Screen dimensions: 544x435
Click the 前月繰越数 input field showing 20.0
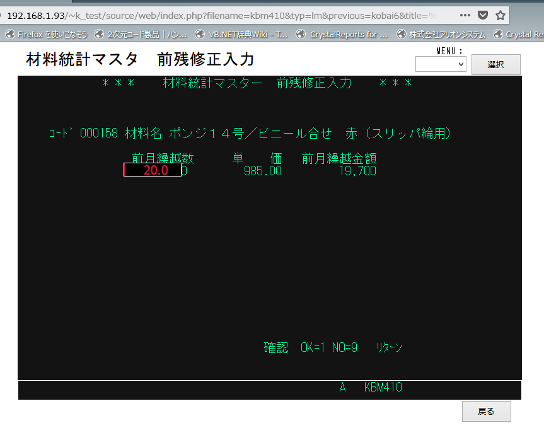point(153,170)
